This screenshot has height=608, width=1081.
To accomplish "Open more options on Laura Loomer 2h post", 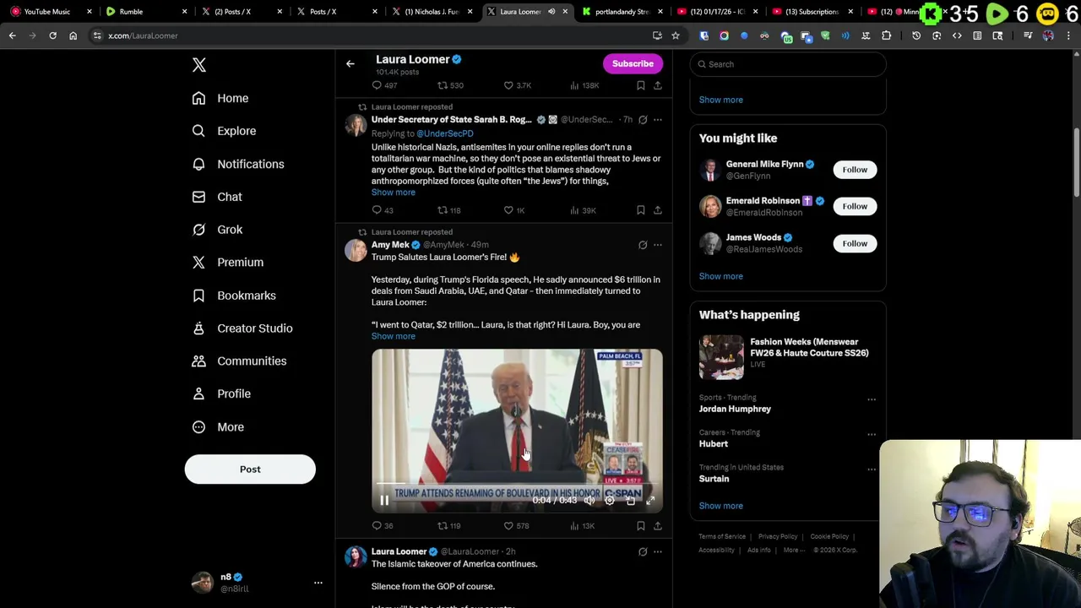I will click(x=658, y=552).
